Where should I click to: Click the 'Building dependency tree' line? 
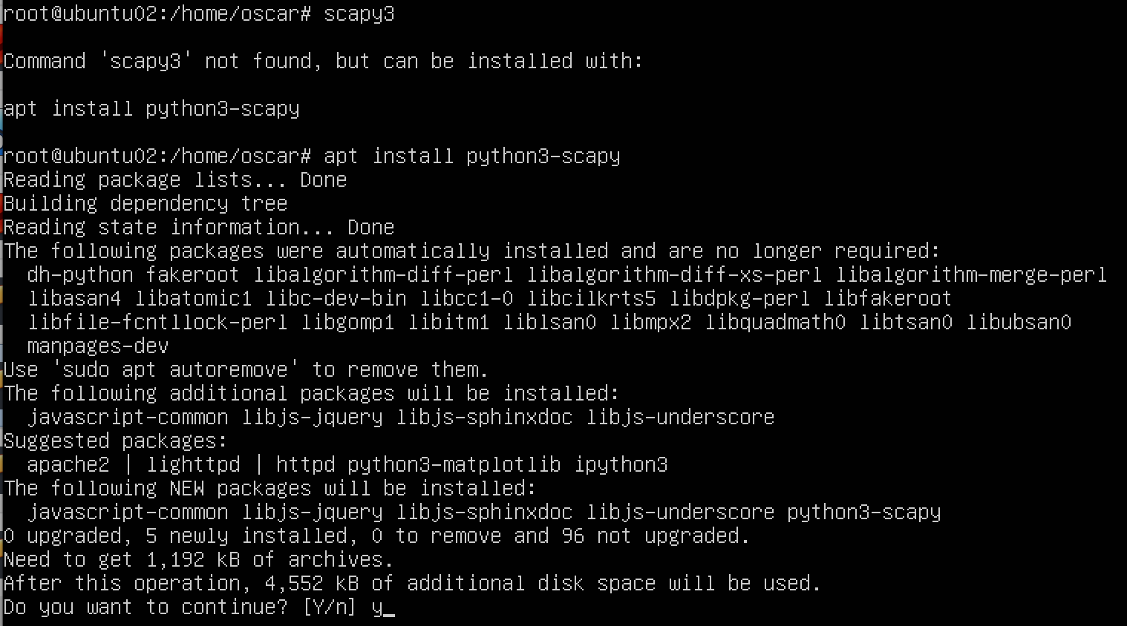[x=145, y=203]
